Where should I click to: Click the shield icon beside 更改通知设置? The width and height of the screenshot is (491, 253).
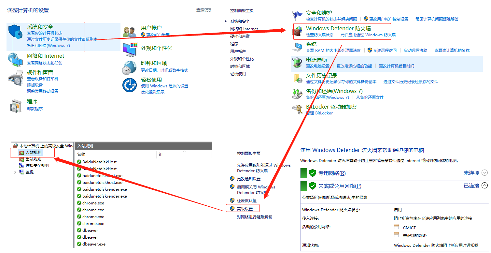232,179
